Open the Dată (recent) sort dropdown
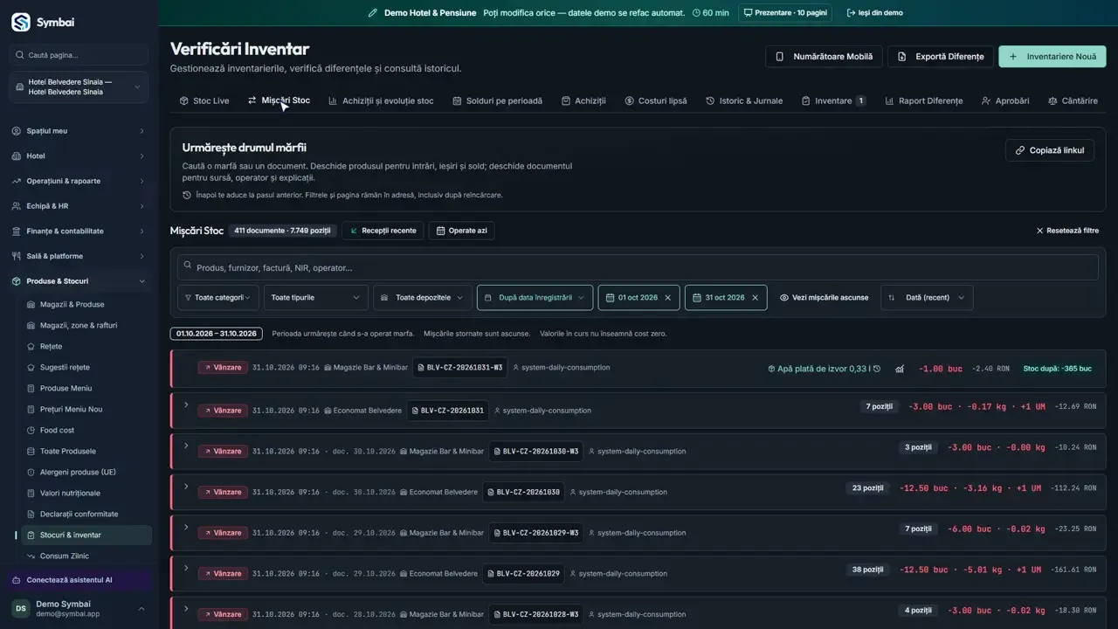Screen dimensions: 1118x629 927,298
